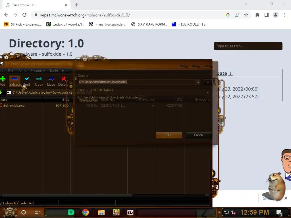
Task: Expand the 7-Zip address bar dropdown
Action: click(207, 93)
